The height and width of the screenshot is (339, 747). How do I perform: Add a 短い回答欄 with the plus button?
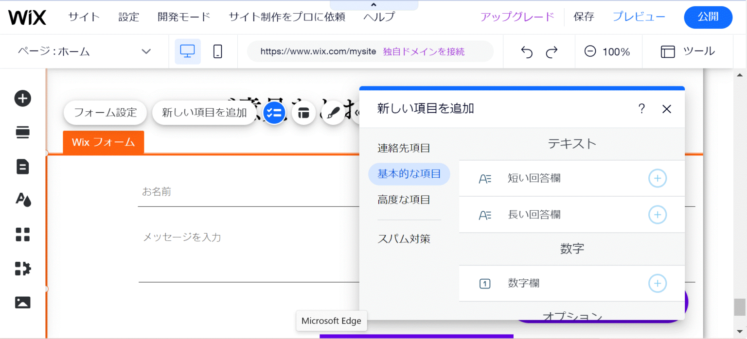click(x=658, y=178)
